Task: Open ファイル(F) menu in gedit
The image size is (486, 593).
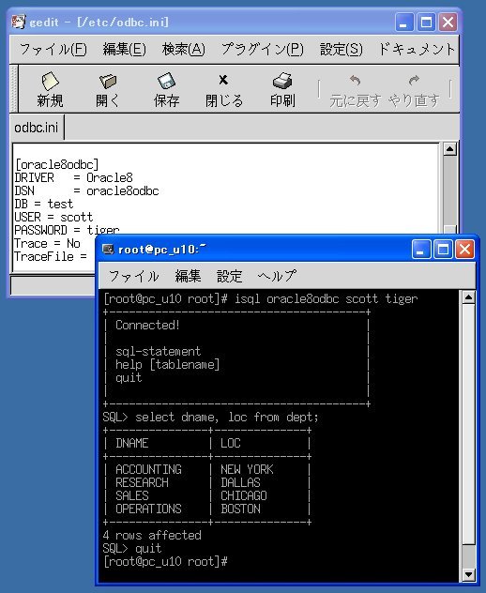Action: [x=53, y=49]
